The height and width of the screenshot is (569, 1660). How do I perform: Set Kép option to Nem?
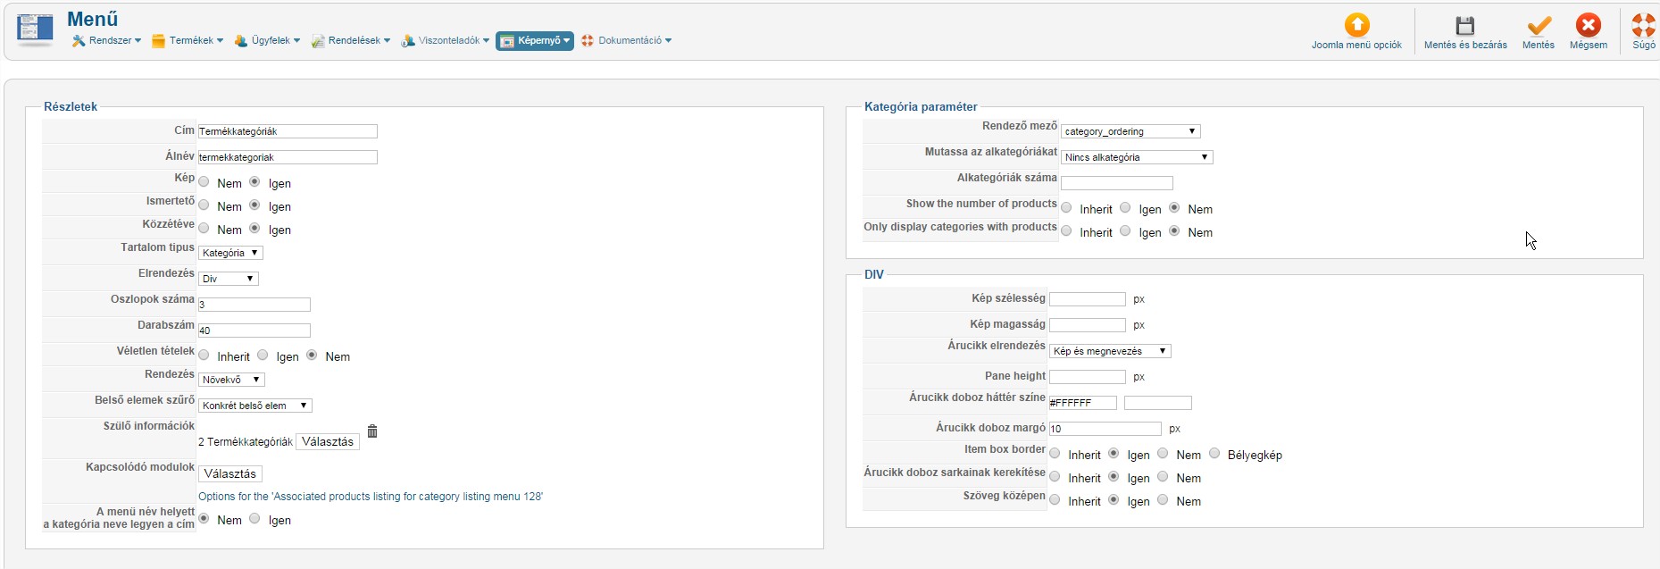[204, 182]
